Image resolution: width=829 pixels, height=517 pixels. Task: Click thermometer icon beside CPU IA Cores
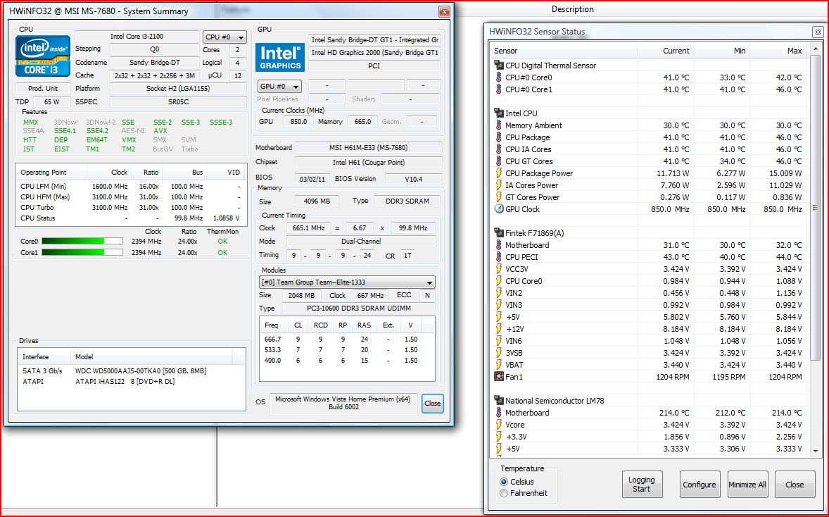click(498, 149)
